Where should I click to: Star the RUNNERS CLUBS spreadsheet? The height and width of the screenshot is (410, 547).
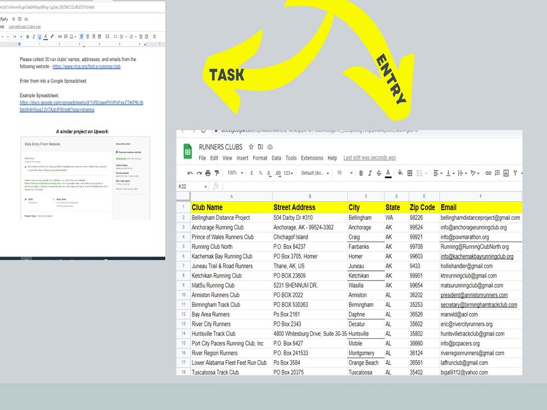coord(251,147)
